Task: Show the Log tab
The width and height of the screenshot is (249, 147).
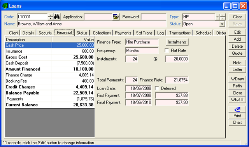Action: 160,33
